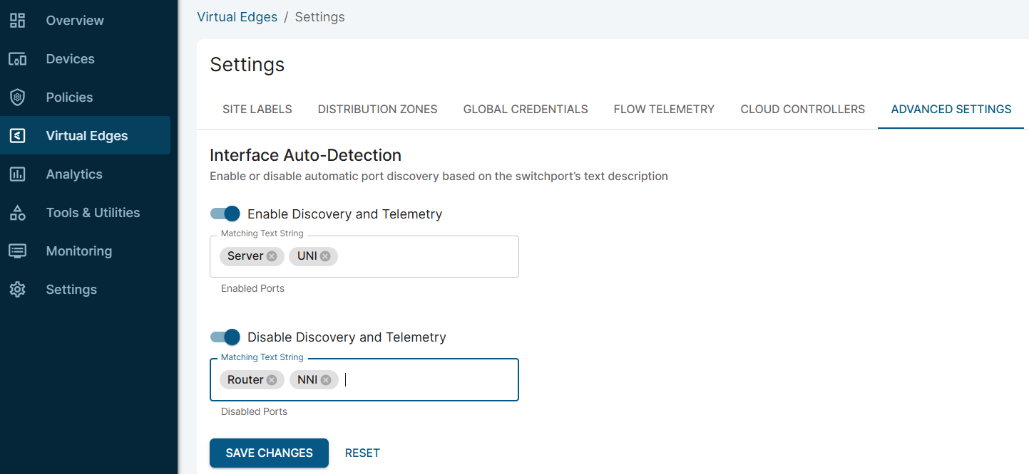Toggle Enable Discovery and Telemetry switch
1029x474 pixels.
pyautogui.click(x=225, y=214)
